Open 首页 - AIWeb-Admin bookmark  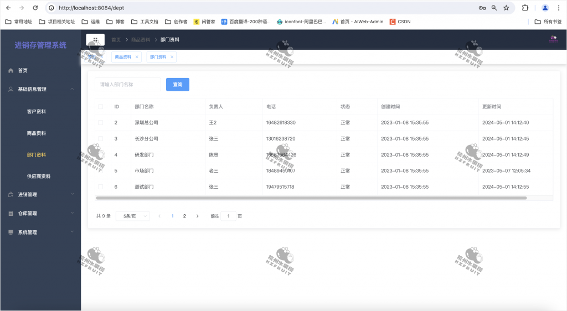[x=358, y=22]
